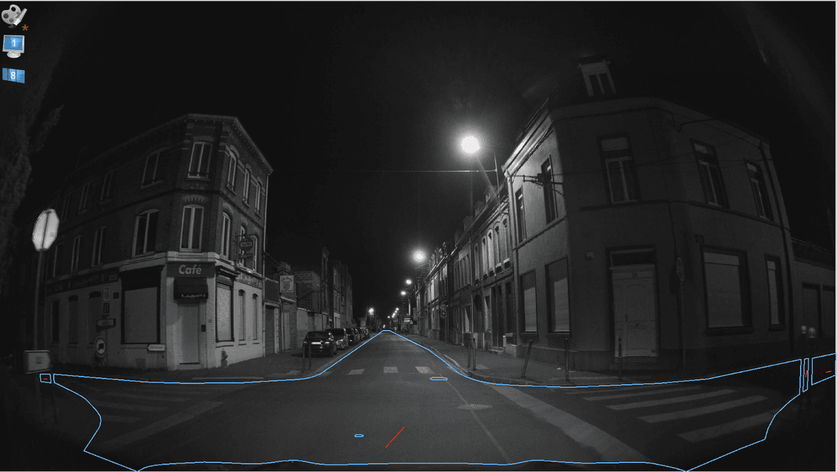The height and width of the screenshot is (472, 837).
Task: Select the single monitor view icon labeled 1
Action: click(13, 45)
